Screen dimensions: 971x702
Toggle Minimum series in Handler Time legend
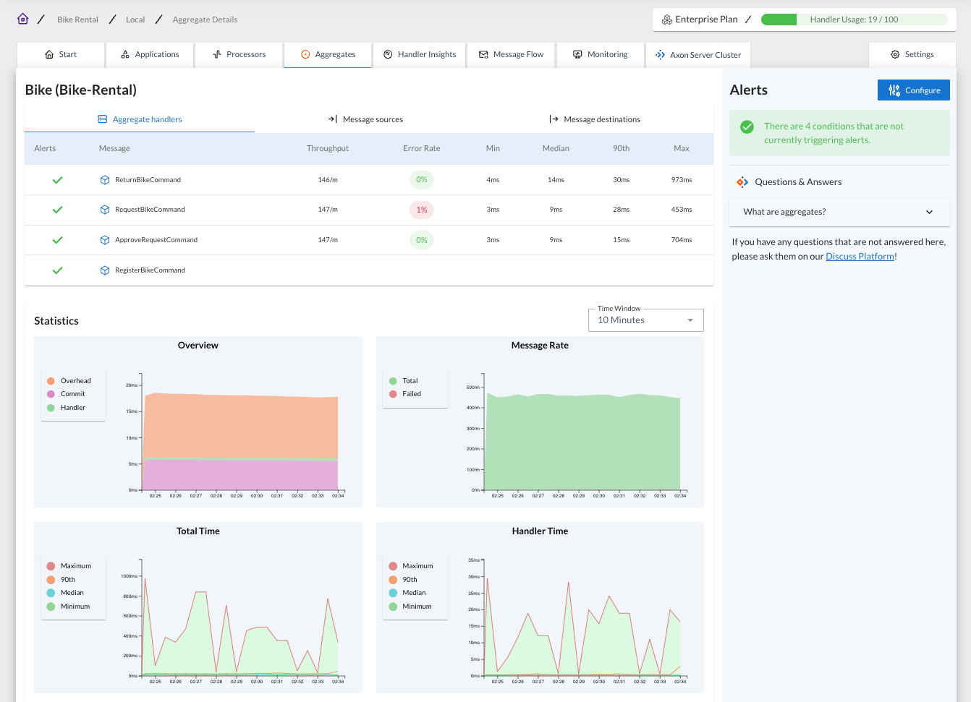[410, 607]
